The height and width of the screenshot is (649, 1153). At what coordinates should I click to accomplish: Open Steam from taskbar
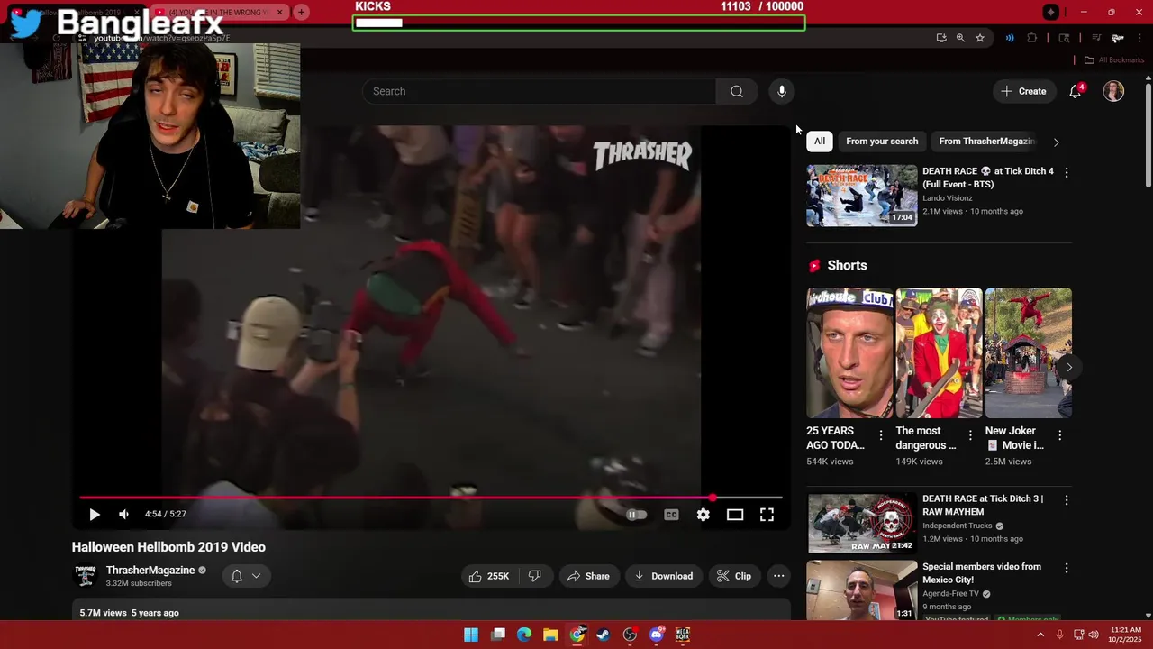(604, 635)
